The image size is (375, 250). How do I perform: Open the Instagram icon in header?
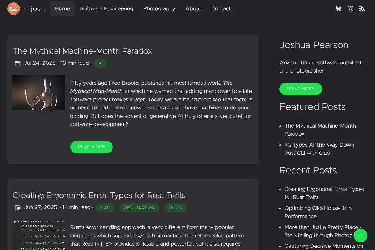[351, 9]
